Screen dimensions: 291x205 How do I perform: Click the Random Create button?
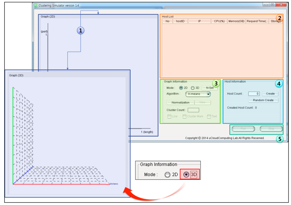tap(263, 100)
